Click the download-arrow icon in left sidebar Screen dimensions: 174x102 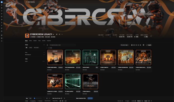point(2,22)
